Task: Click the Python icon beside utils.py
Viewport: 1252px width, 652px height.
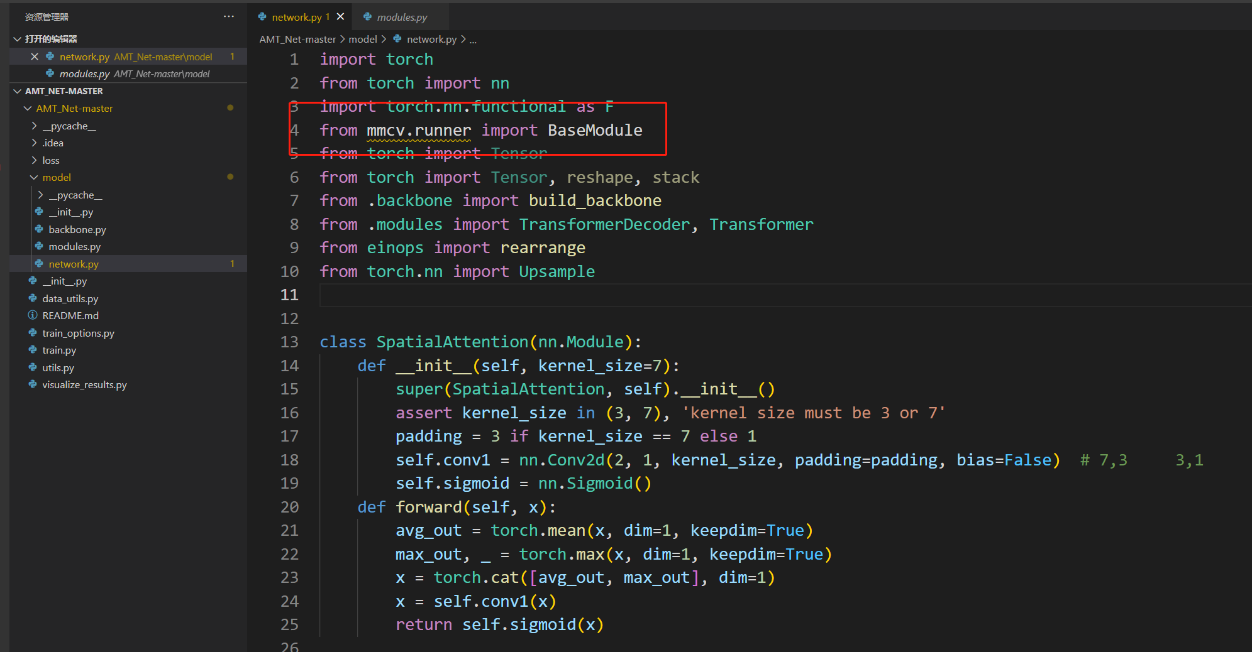Action: pyautogui.click(x=32, y=367)
